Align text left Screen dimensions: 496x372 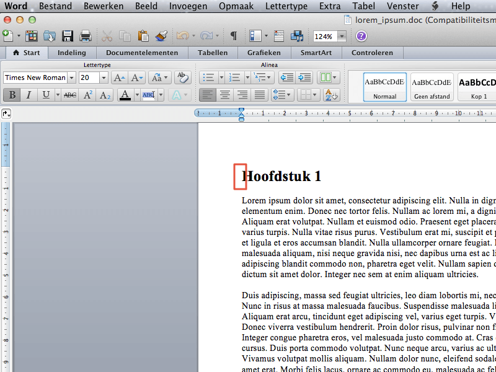208,95
